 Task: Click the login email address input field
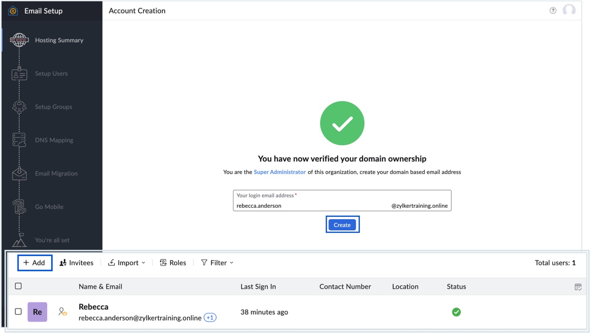click(342, 200)
